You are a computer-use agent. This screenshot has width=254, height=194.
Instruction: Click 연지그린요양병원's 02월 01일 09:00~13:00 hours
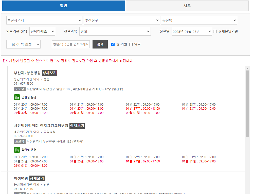pos(31,166)
